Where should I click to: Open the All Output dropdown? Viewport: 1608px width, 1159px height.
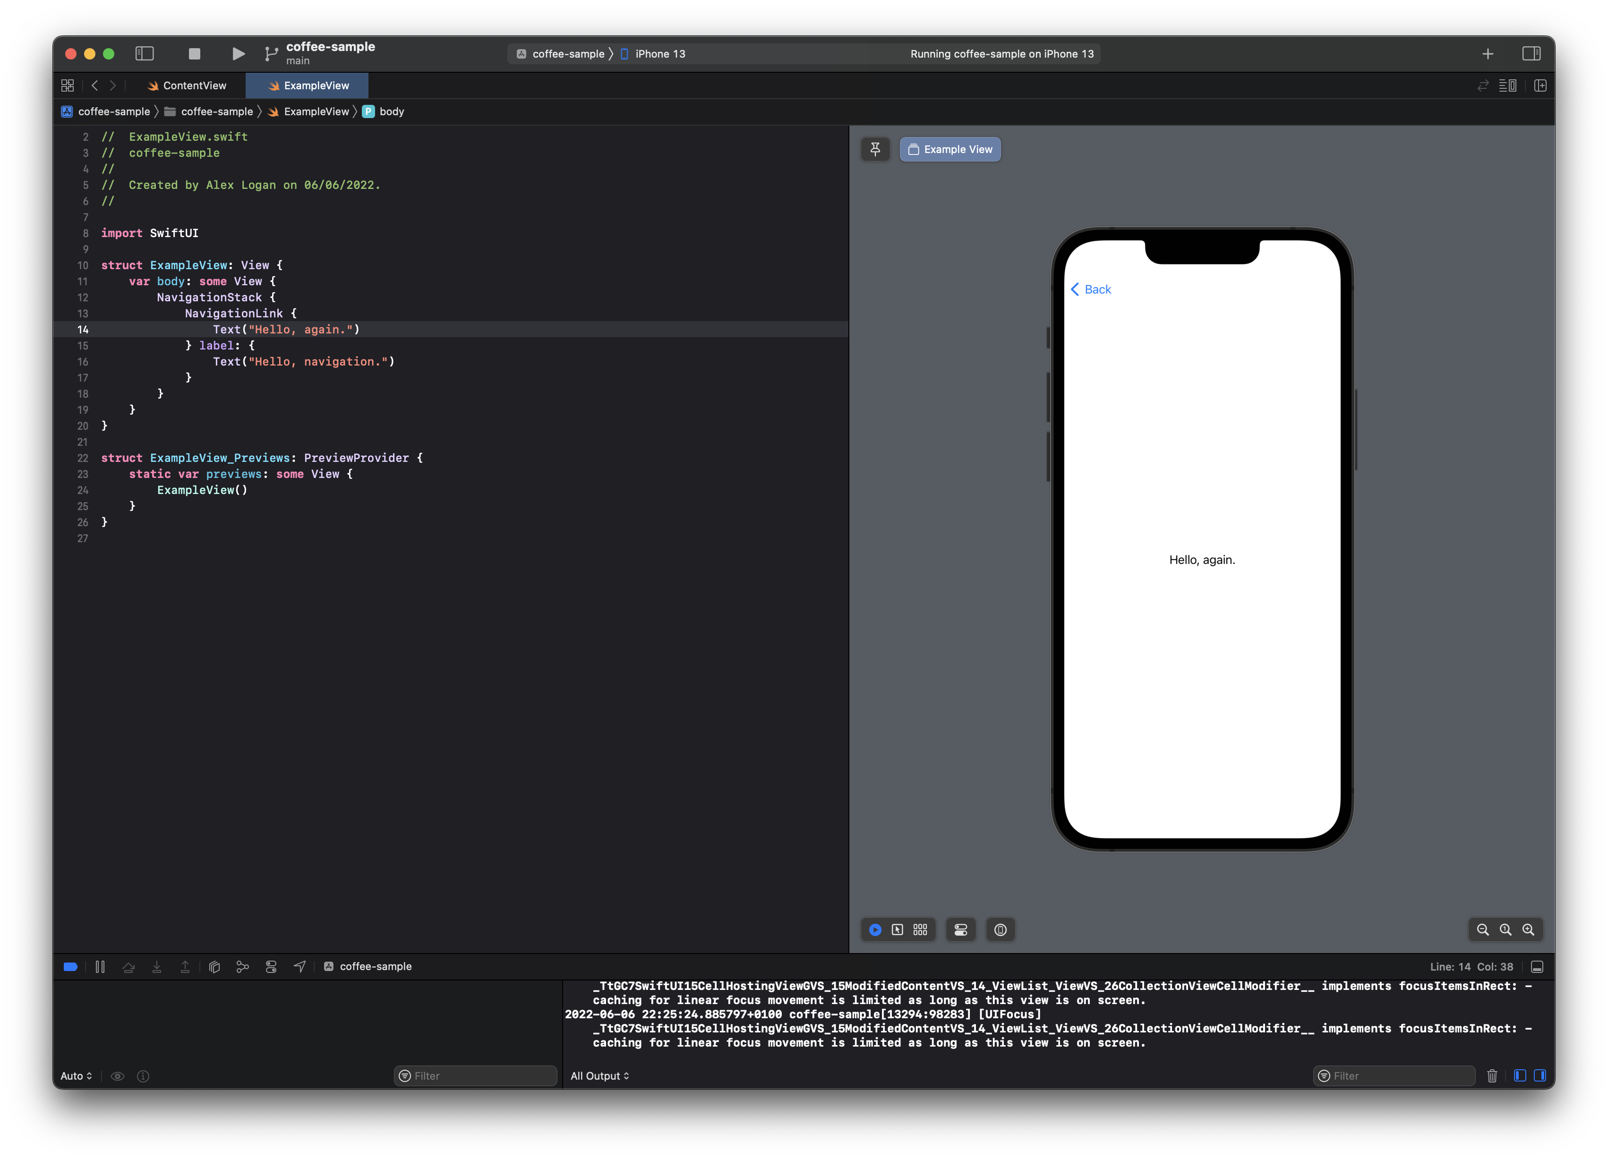pyautogui.click(x=599, y=1075)
